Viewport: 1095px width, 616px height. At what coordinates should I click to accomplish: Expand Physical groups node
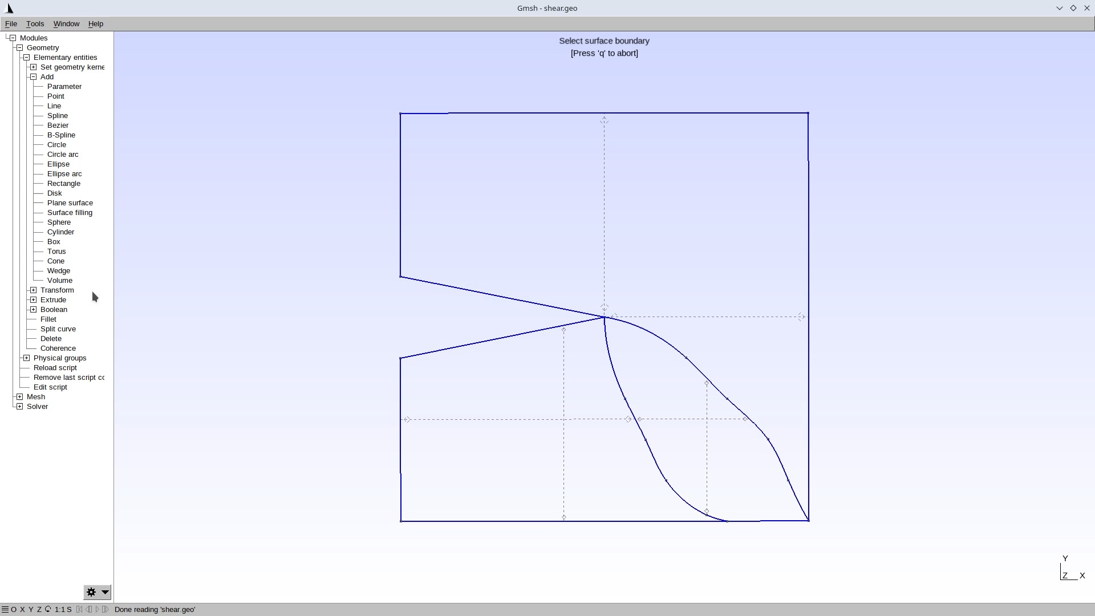point(26,358)
